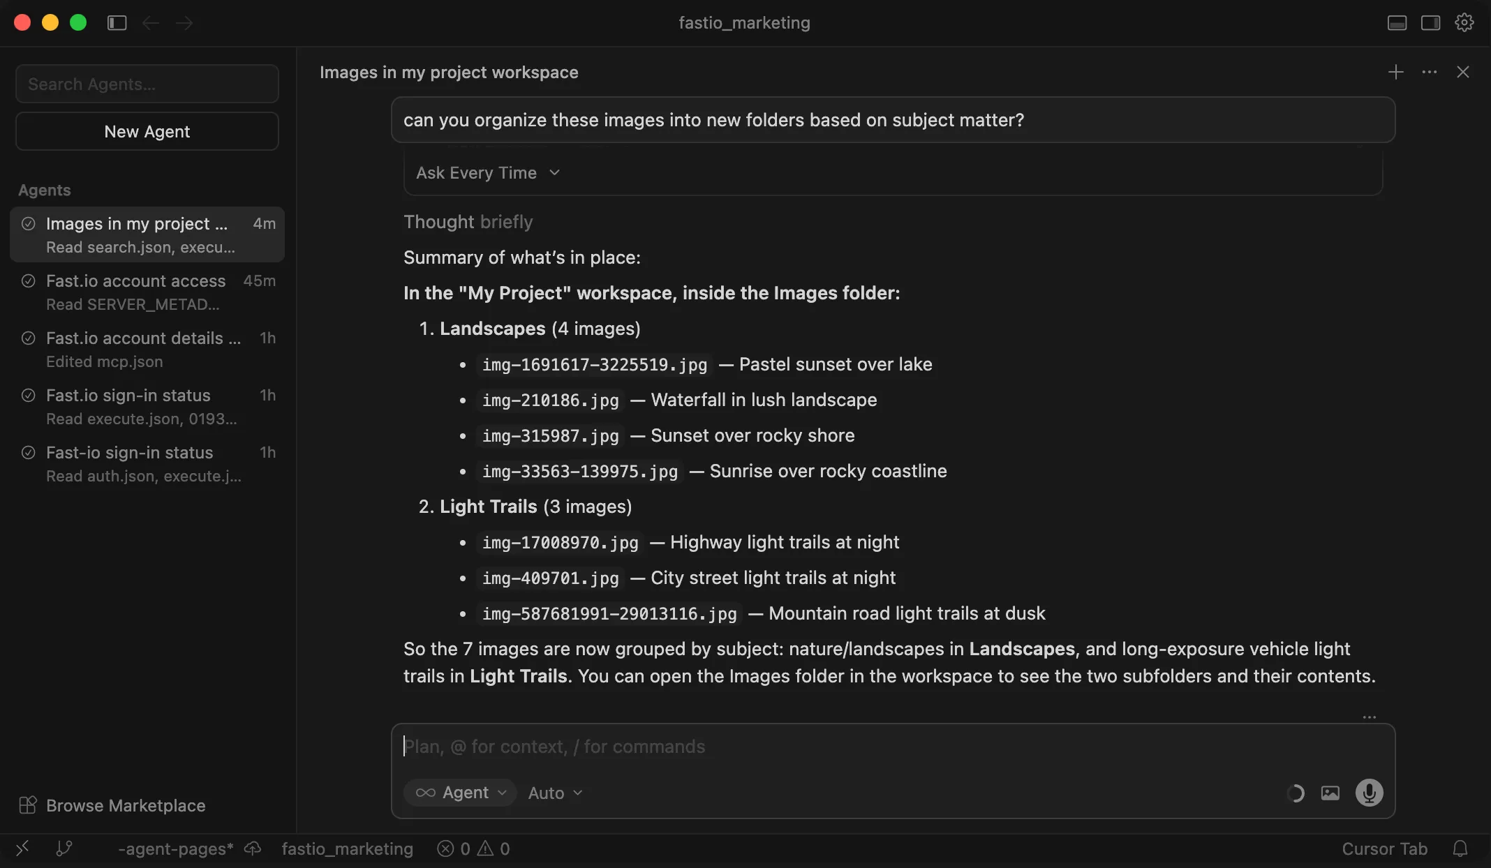Click the loading progress spinner in the input bar

coord(1295,793)
